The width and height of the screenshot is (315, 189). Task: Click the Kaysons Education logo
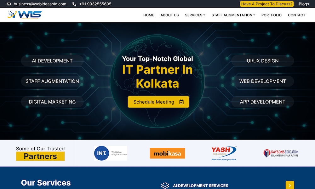281,153
